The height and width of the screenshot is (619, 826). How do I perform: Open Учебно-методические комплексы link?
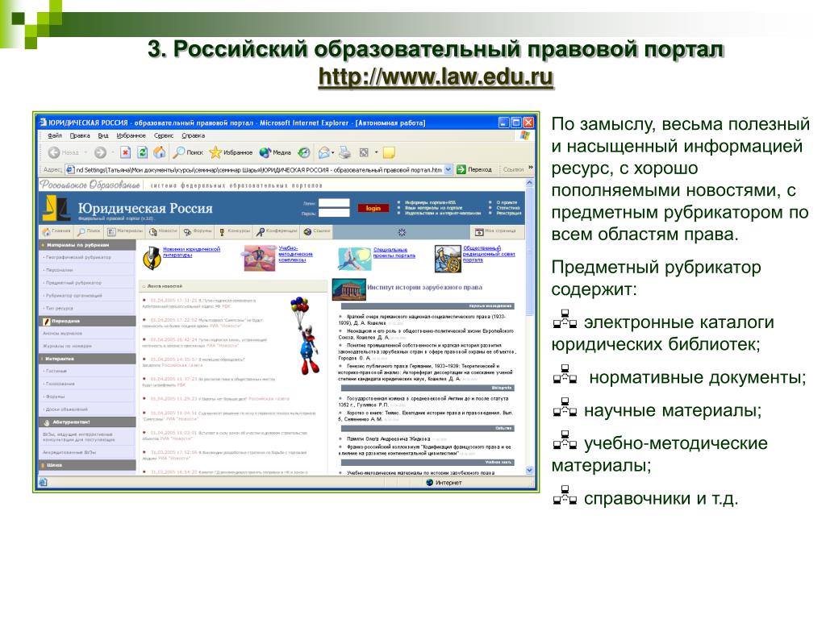pyautogui.click(x=295, y=254)
